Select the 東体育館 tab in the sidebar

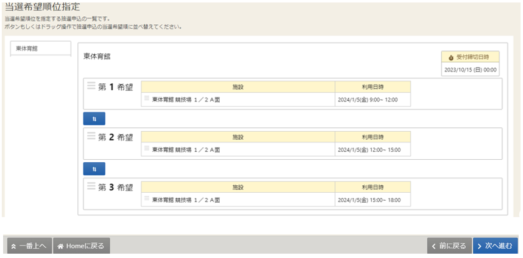point(41,48)
